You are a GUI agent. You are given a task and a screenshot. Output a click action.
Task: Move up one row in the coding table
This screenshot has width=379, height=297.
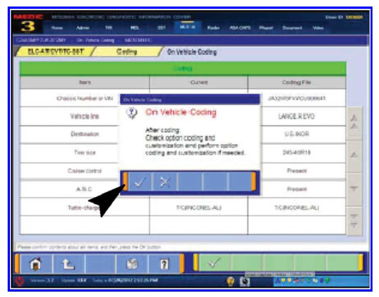(354, 155)
